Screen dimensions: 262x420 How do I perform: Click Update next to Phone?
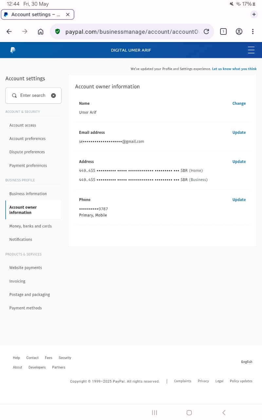[x=239, y=199]
